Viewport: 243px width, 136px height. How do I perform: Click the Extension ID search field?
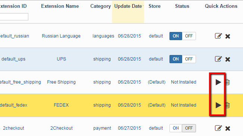coord(14,17)
